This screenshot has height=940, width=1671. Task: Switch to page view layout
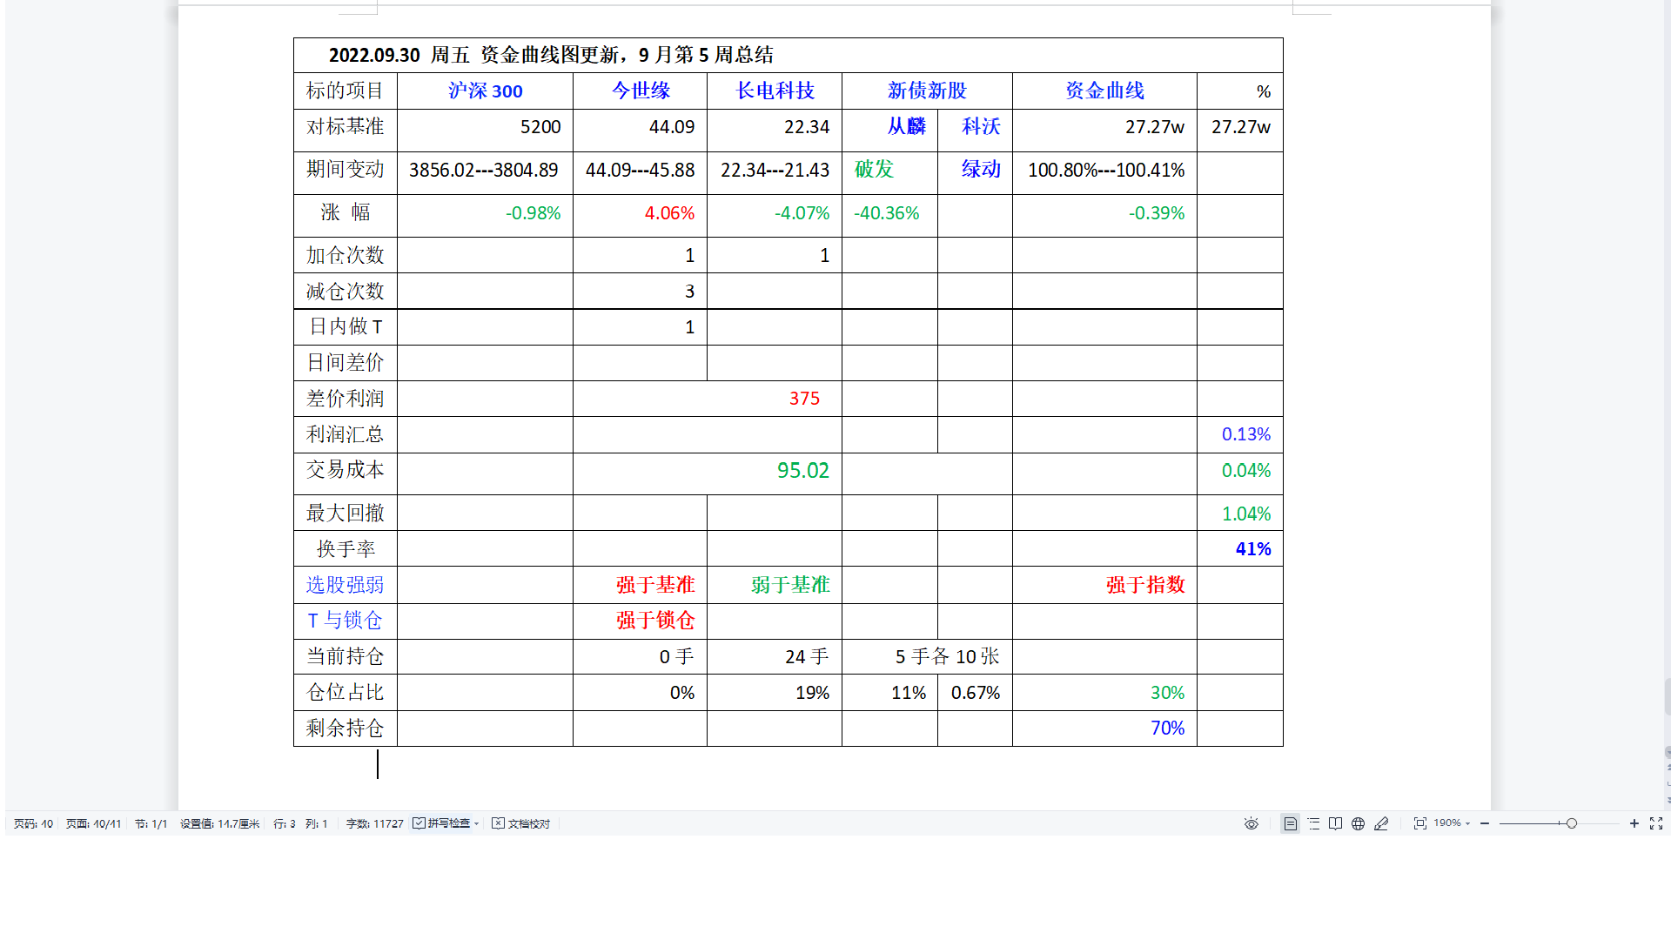1291,823
